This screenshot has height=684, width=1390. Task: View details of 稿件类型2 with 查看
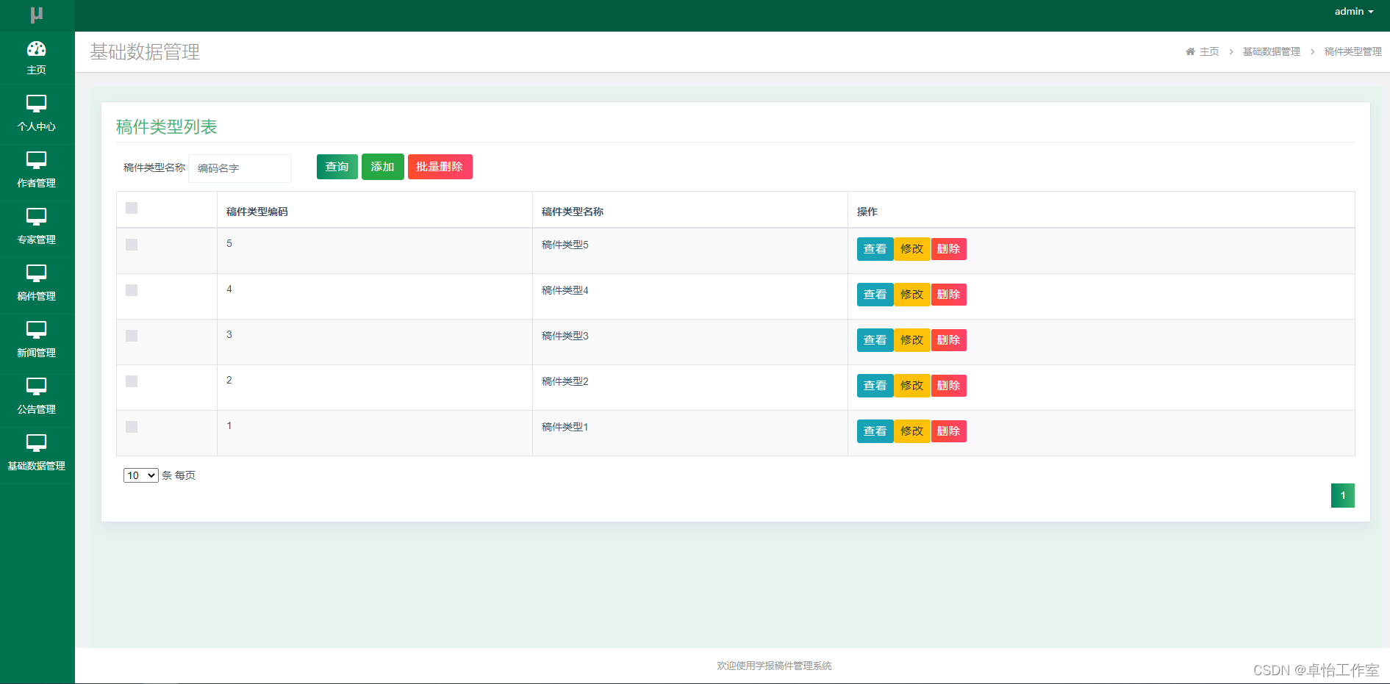click(x=875, y=386)
